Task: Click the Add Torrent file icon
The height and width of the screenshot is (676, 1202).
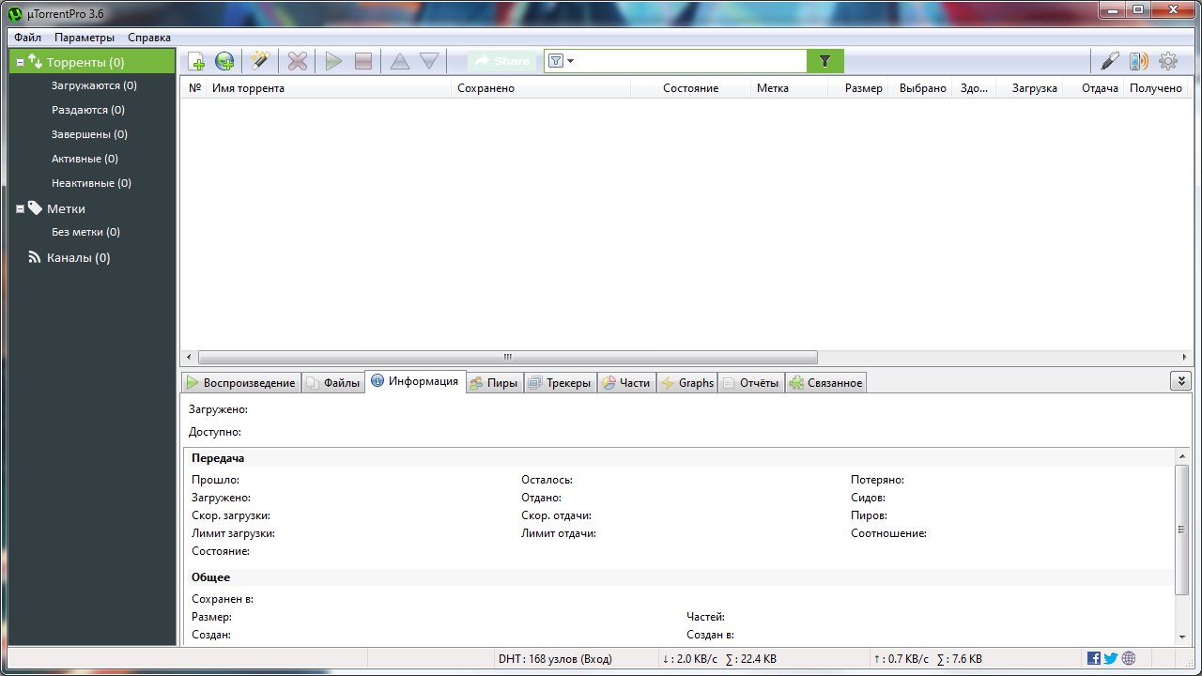Action: pos(196,62)
